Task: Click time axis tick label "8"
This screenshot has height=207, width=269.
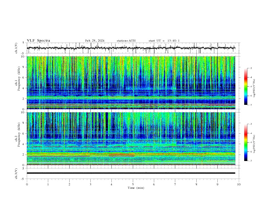Action: tap(196, 184)
